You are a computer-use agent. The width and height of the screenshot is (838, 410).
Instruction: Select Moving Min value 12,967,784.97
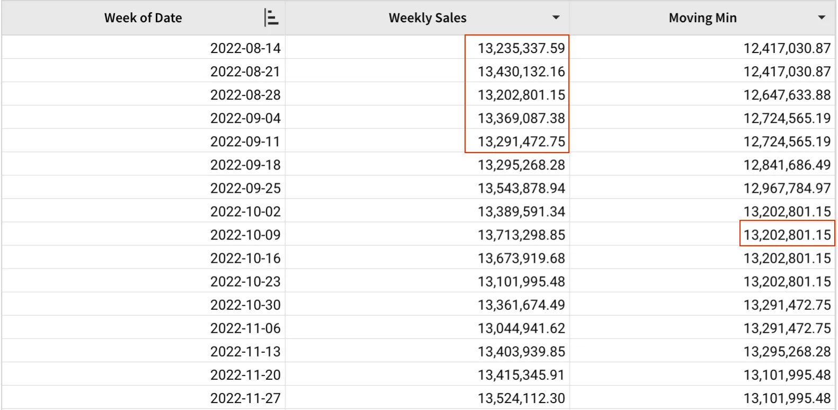[787, 188]
